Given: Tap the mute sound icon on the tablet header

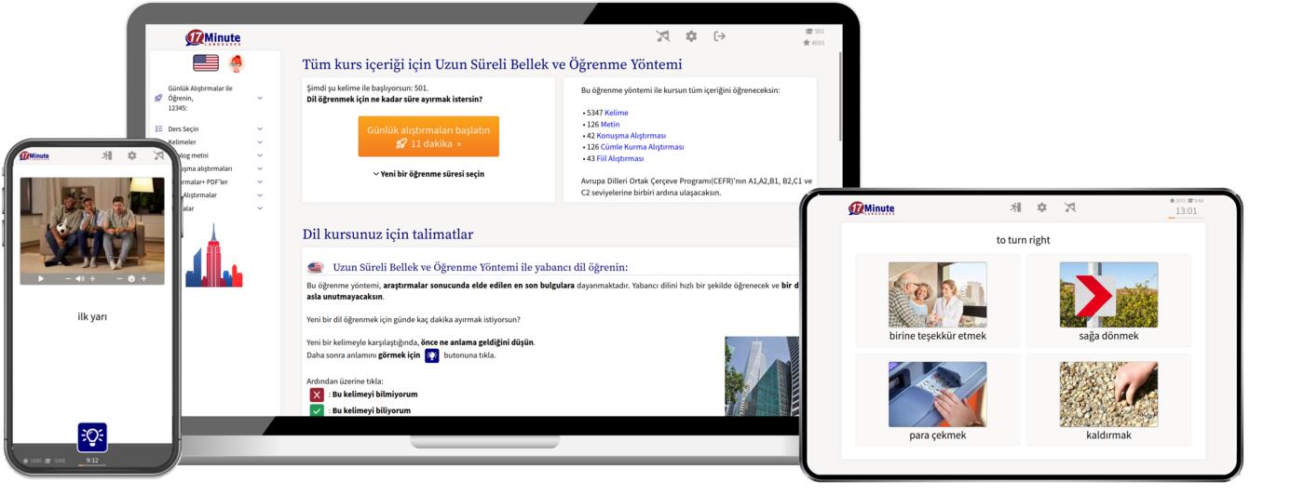Looking at the screenshot, I should (x=1070, y=207).
